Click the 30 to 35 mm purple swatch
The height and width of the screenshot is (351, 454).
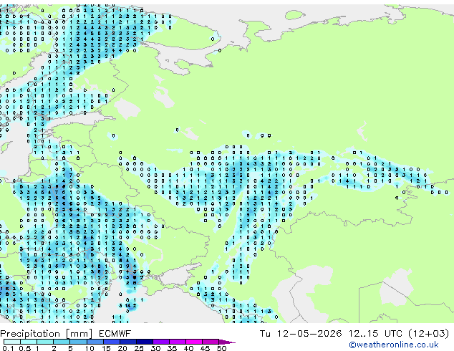pyautogui.click(x=160, y=342)
